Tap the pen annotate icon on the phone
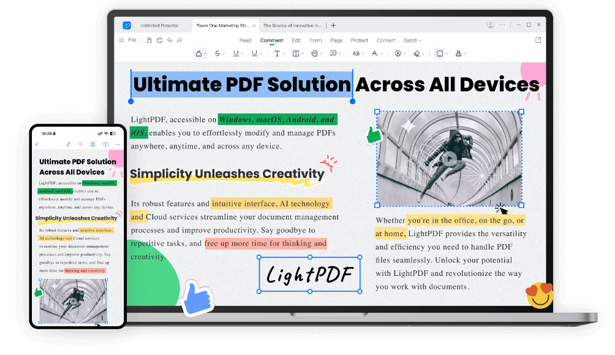Viewport: 615px width, 355px height. pos(68,145)
